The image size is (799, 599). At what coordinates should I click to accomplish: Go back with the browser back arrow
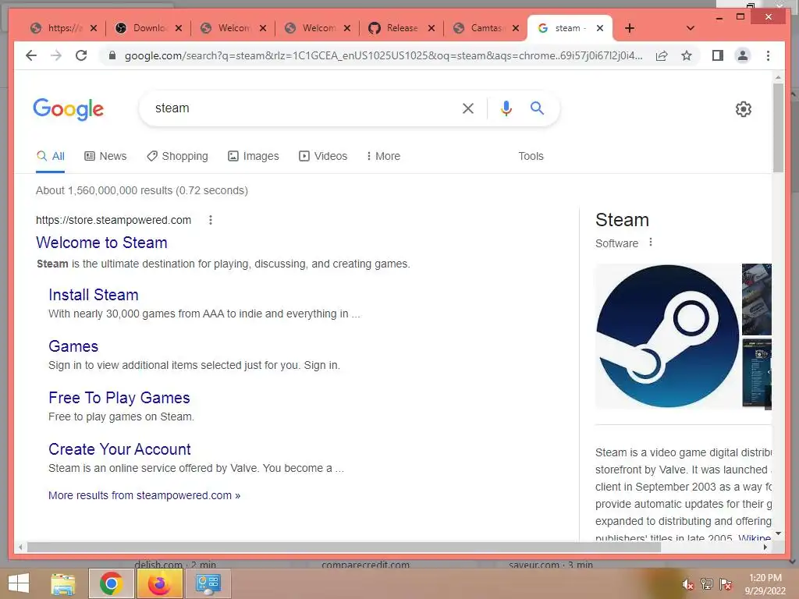pos(31,55)
